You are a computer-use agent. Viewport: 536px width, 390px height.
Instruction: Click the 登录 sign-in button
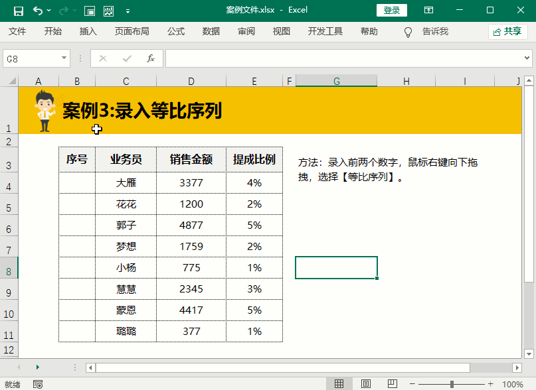pos(392,11)
